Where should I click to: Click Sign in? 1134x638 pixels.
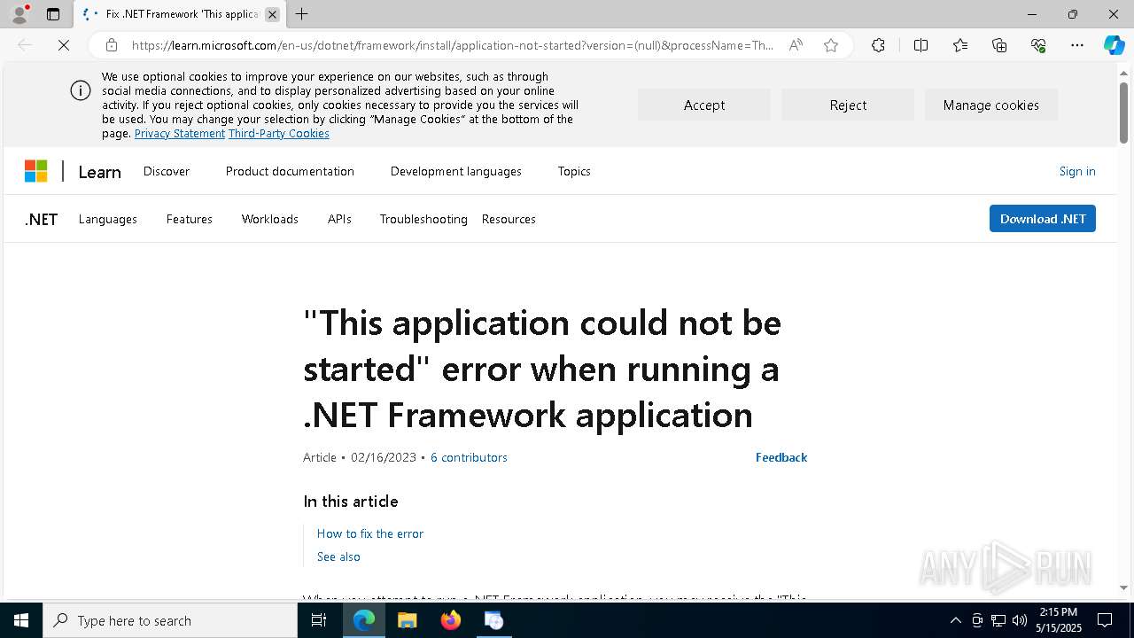[x=1077, y=171]
